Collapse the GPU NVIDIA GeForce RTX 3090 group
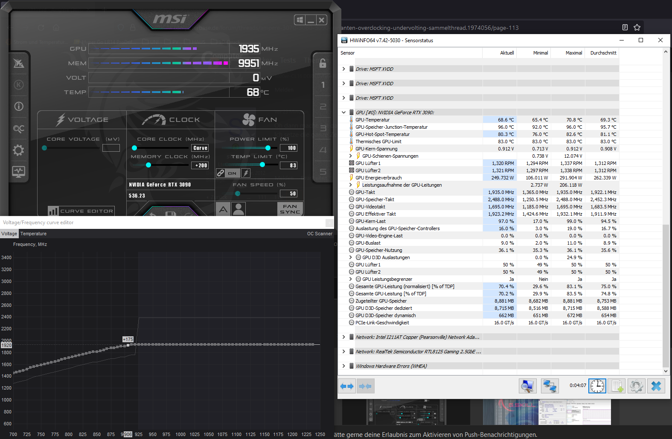 [x=343, y=113]
